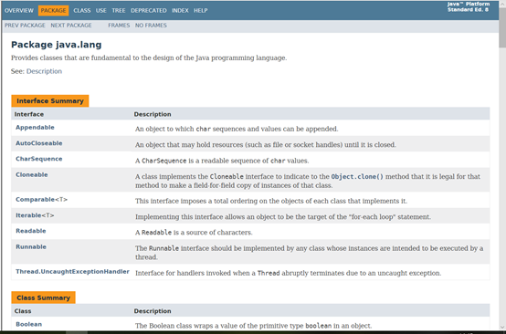Click the uncaught exception description text

pyautogui.click(x=289, y=273)
